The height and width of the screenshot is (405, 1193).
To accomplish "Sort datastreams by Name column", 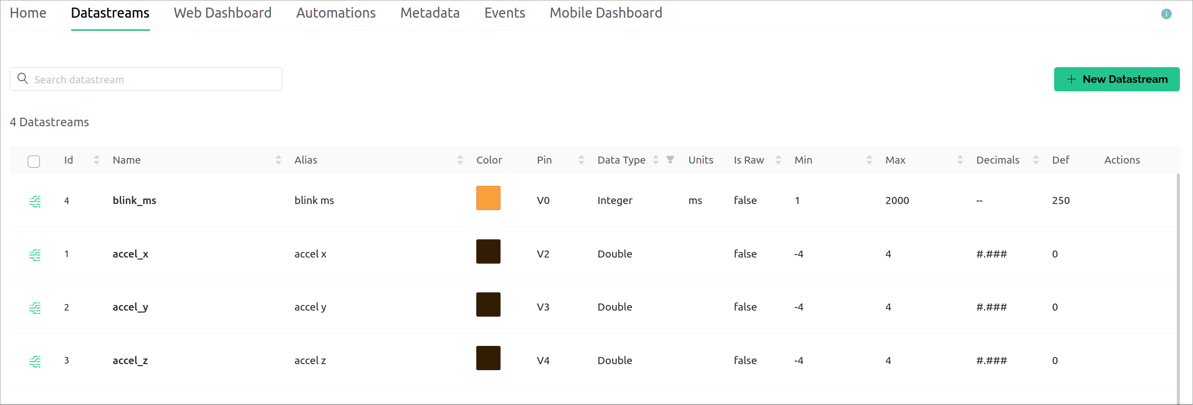I will pos(278,160).
